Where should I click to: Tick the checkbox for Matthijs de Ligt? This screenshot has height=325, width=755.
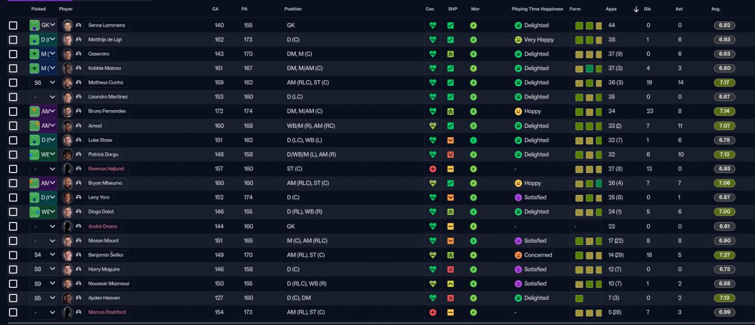pyautogui.click(x=13, y=39)
